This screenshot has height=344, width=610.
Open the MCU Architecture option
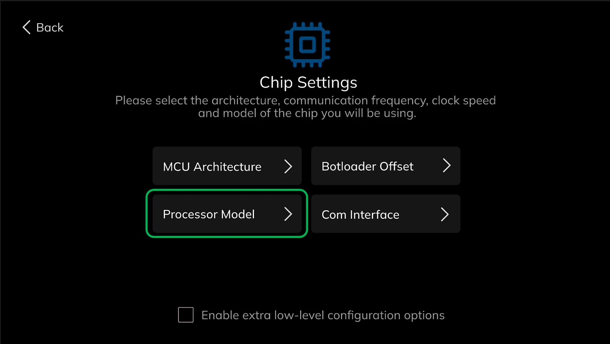coord(227,166)
